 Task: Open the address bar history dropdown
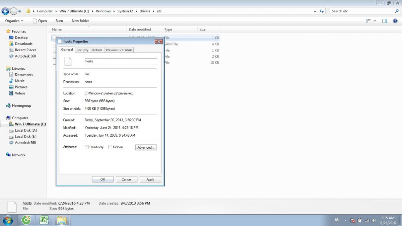click(315, 11)
